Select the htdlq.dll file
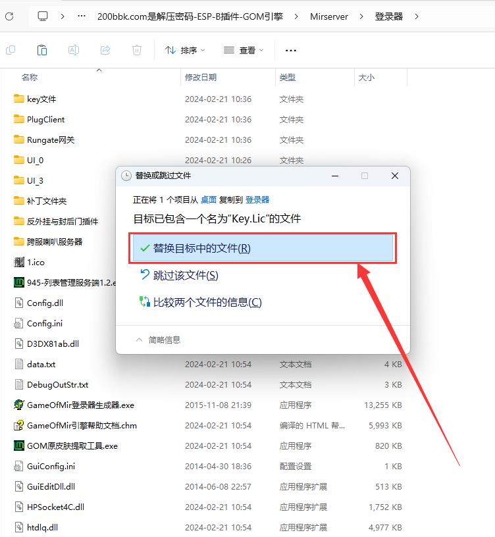Image resolution: width=495 pixels, height=537 pixels. (36, 527)
